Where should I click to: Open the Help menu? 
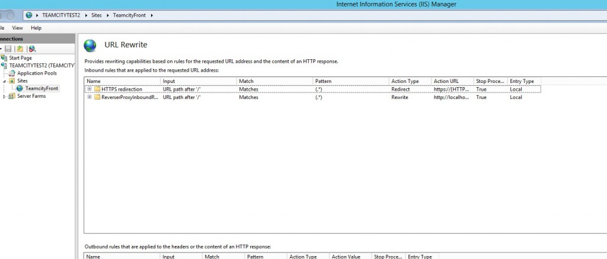tap(36, 28)
